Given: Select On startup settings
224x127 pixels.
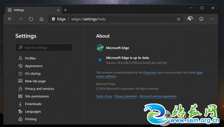Looking at the screenshot, I should click(33, 74).
